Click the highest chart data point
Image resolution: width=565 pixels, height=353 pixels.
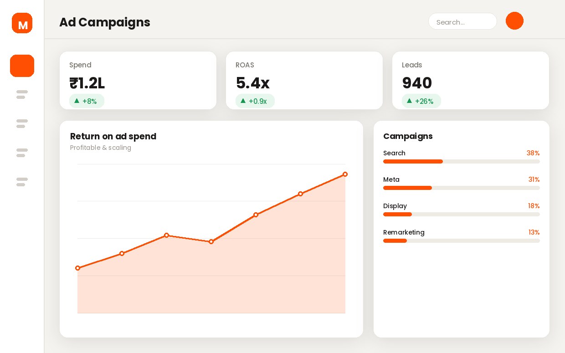[x=345, y=174]
